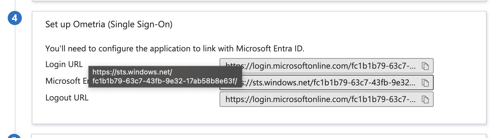This screenshot has width=502, height=138.
Task: Click the dark sts.windows.net tooltip
Action: click(x=165, y=77)
